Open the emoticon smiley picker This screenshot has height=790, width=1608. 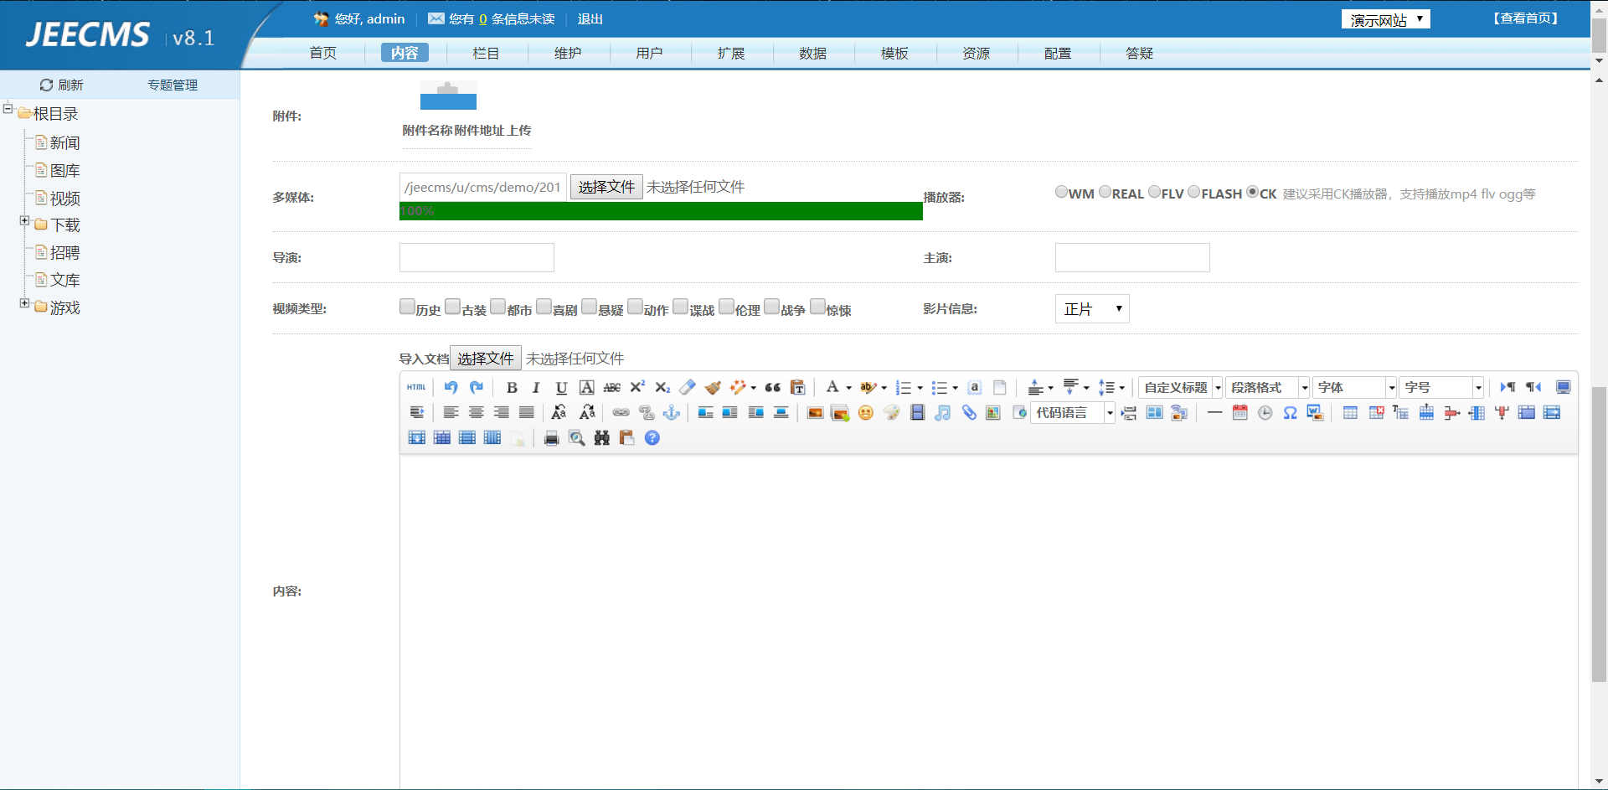[865, 412]
